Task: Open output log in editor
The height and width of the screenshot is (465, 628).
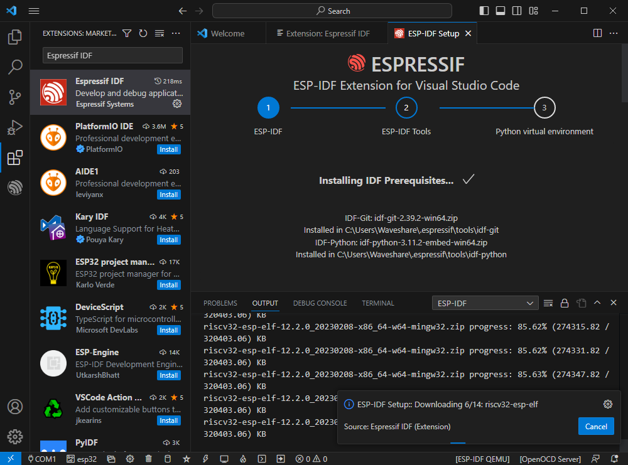Action: coord(581,303)
